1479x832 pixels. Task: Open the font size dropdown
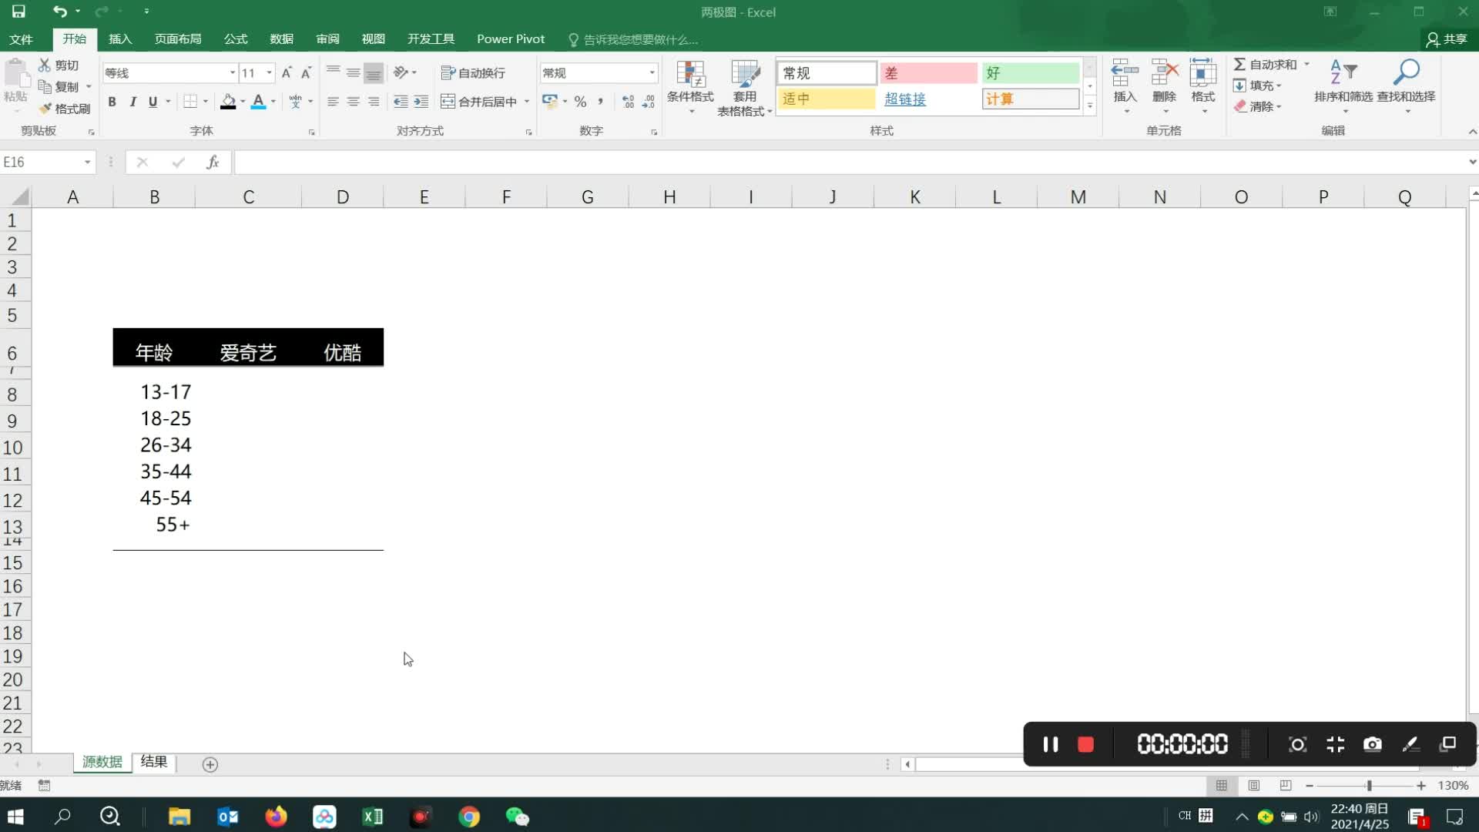click(269, 72)
